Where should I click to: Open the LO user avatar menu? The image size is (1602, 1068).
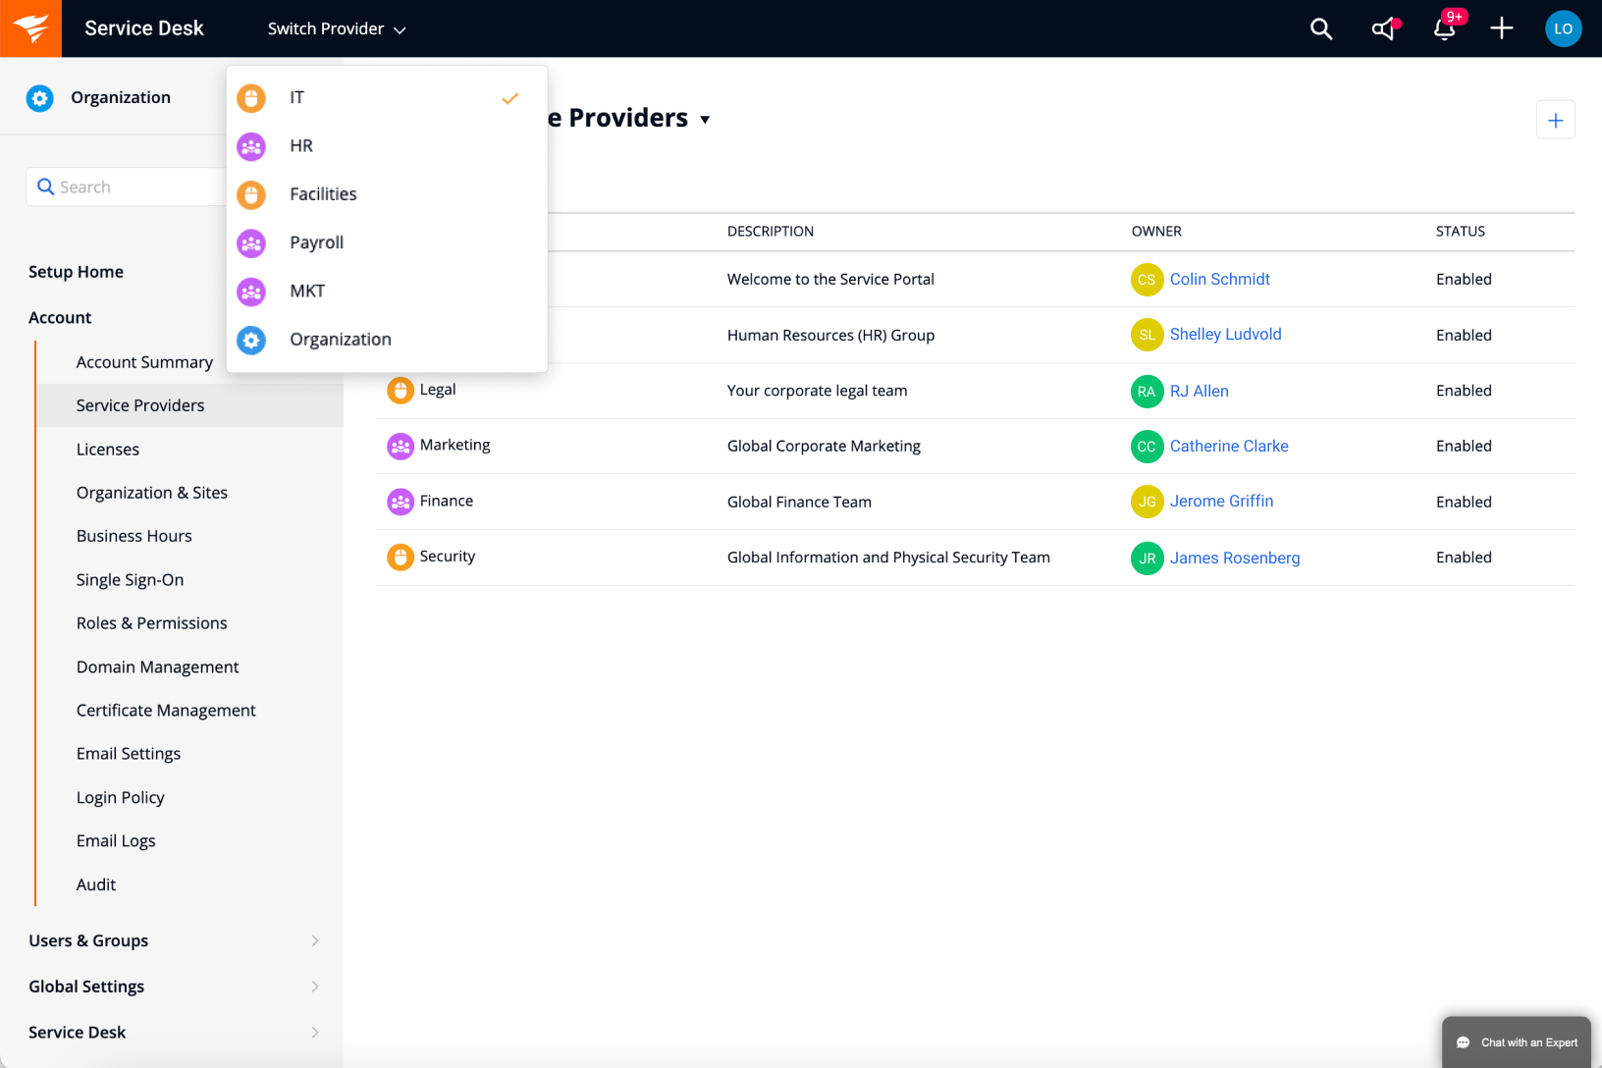1563,29
